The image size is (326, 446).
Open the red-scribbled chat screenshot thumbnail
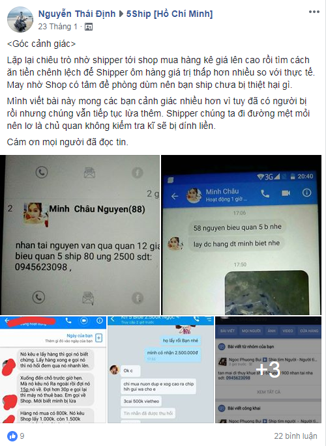pos(53,369)
